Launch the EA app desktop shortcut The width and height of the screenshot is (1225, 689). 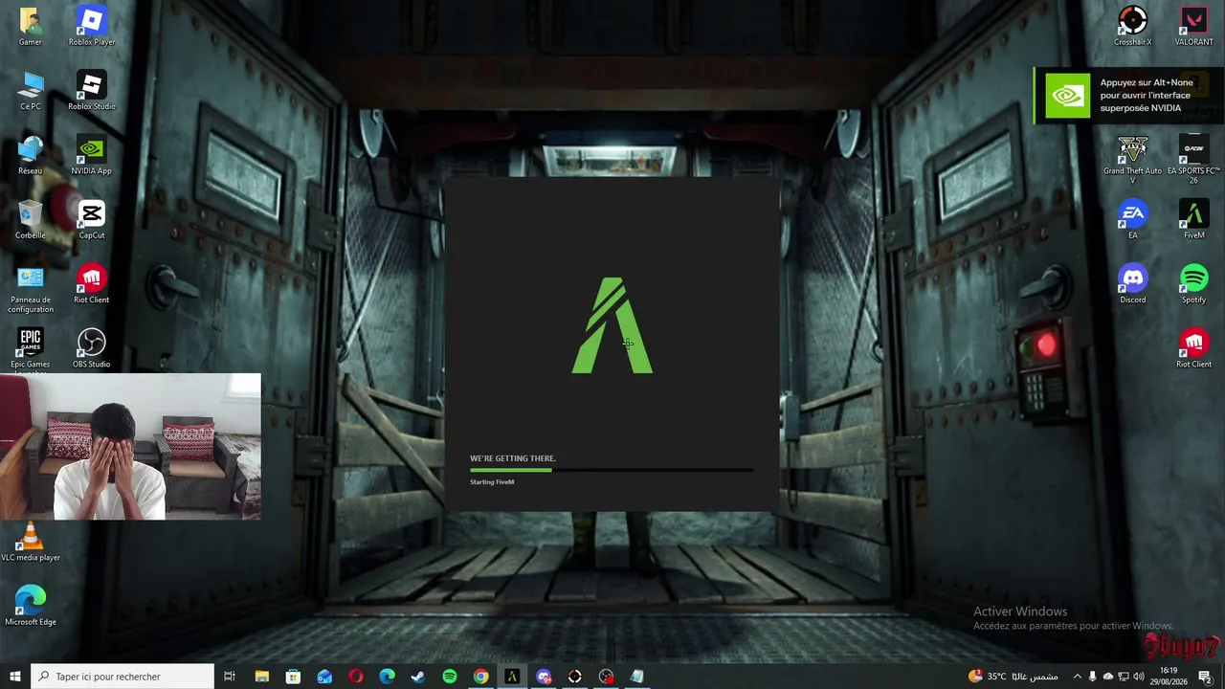pyautogui.click(x=1133, y=219)
